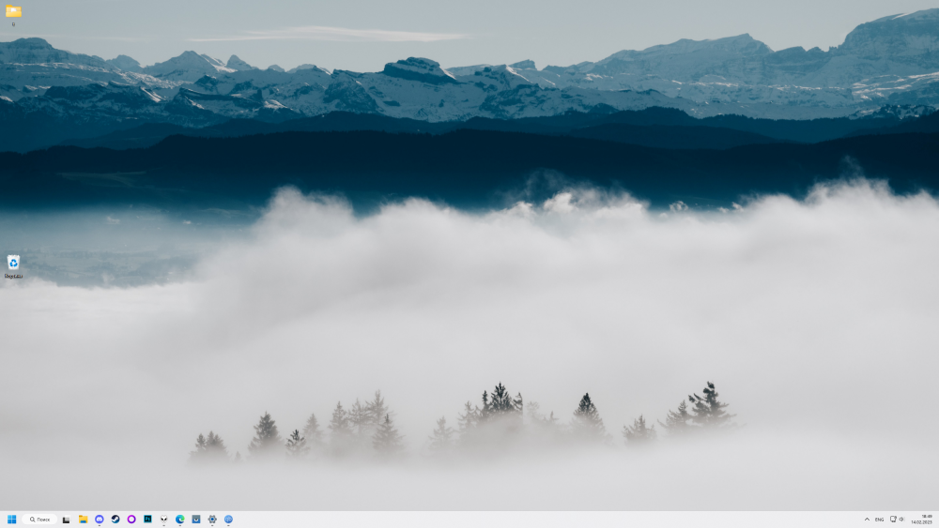The width and height of the screenshot is (939, 528).
Task: Click the purple ring app icon
Action: click(131, 519)
